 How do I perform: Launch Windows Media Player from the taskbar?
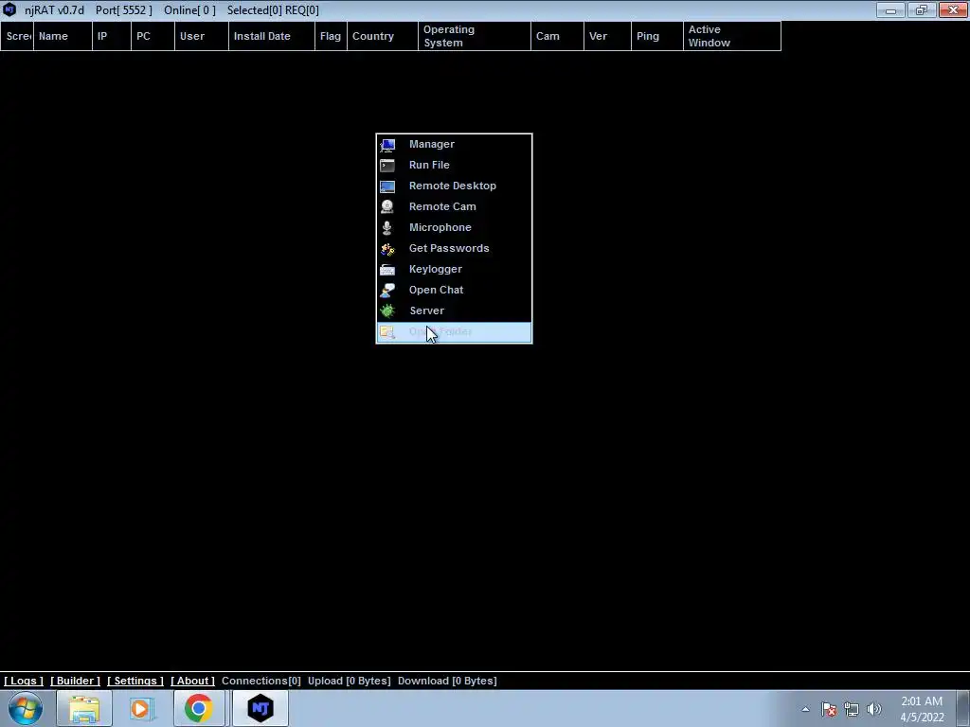tap(141, 708)
